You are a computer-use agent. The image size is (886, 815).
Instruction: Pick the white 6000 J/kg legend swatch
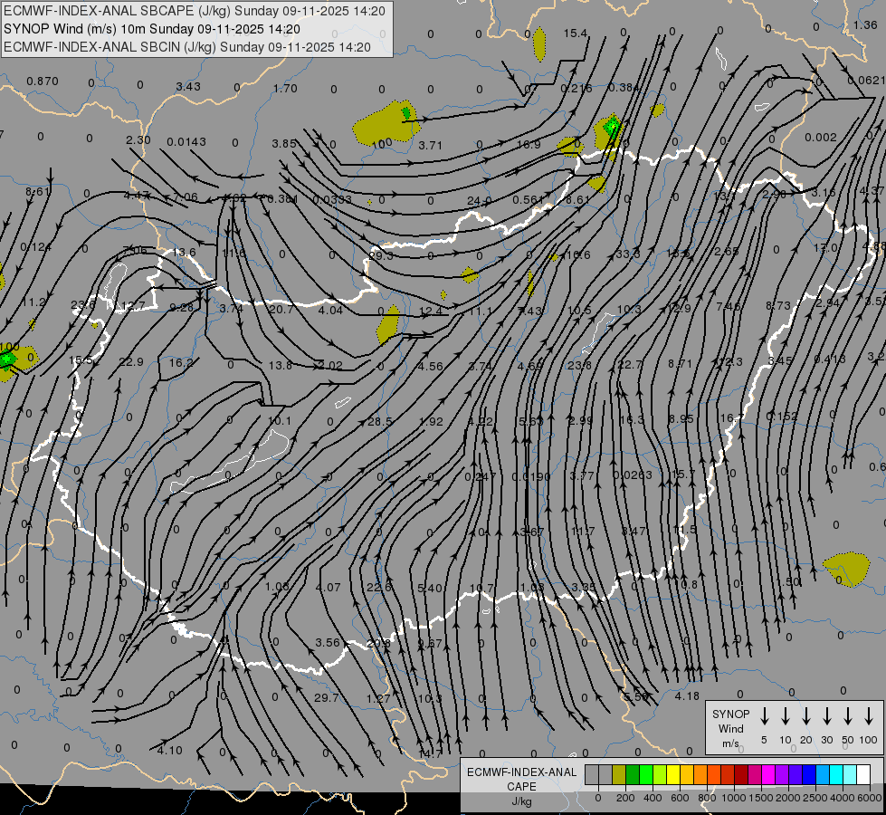tap(863, 774)
